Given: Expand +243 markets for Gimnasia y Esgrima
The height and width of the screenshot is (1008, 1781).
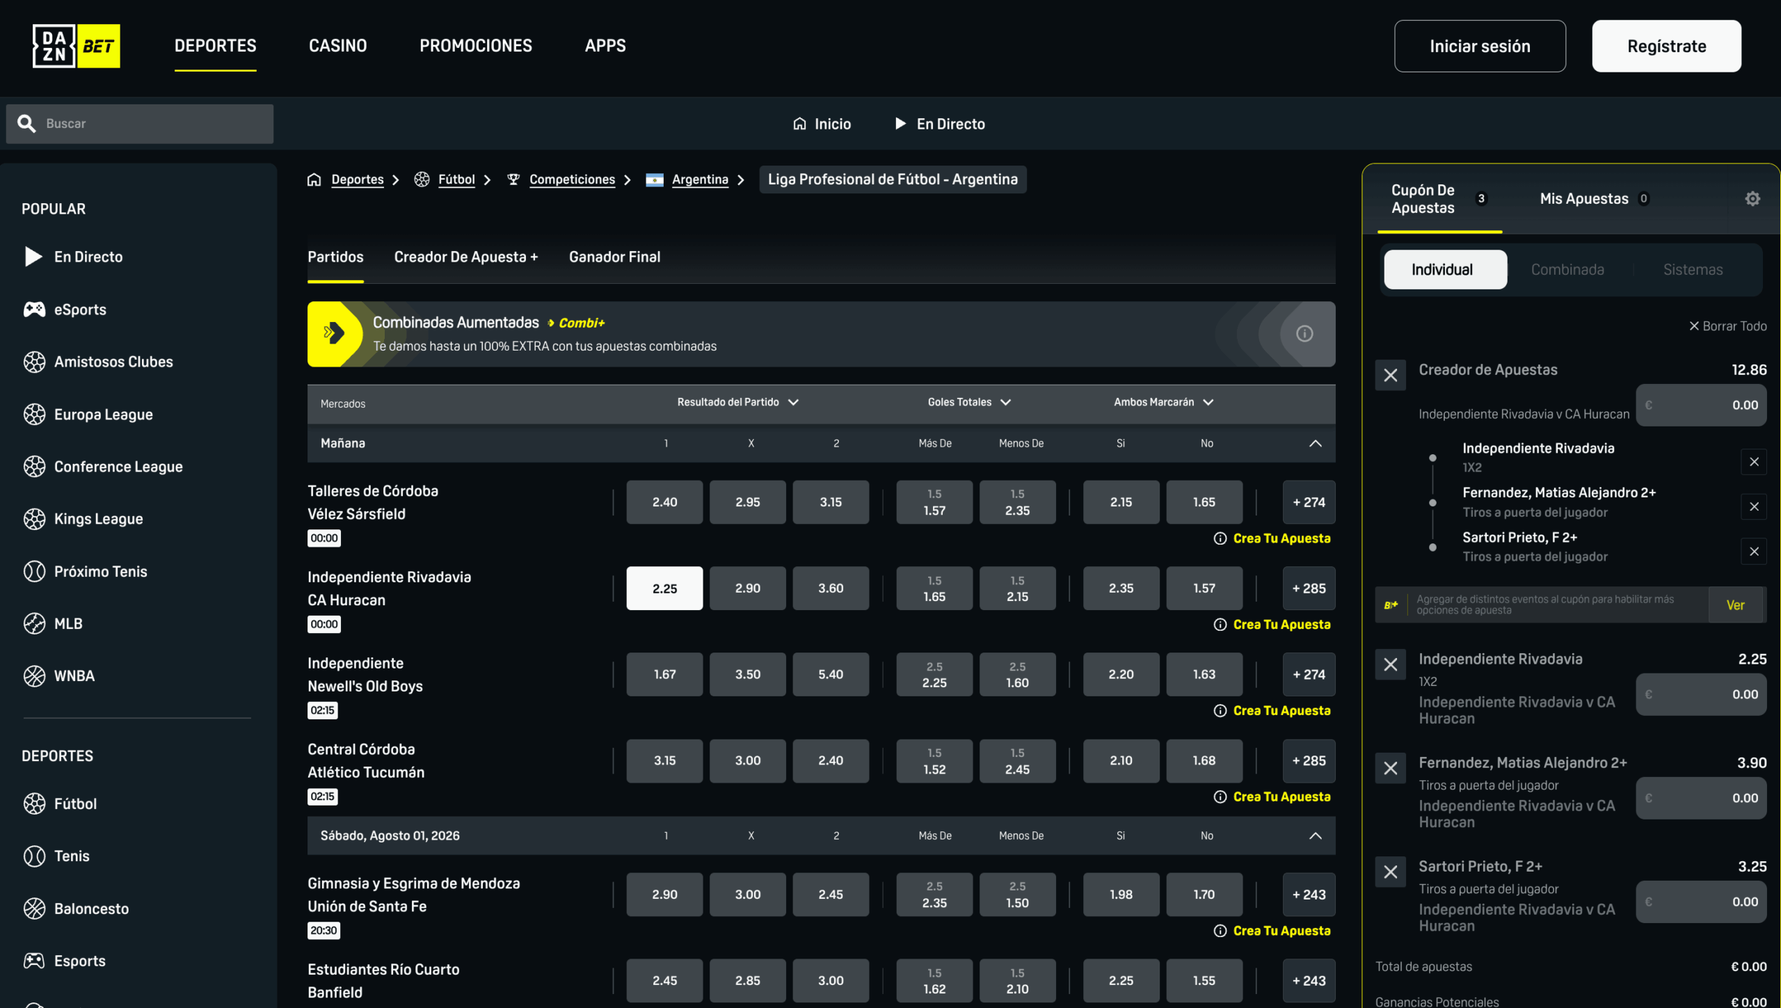Looking at the screenshot, I should pyautogui.click(x=1309, y=895).
